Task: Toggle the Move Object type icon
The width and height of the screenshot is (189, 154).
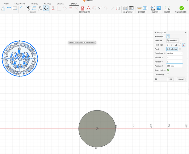Action: pos(168,36)
